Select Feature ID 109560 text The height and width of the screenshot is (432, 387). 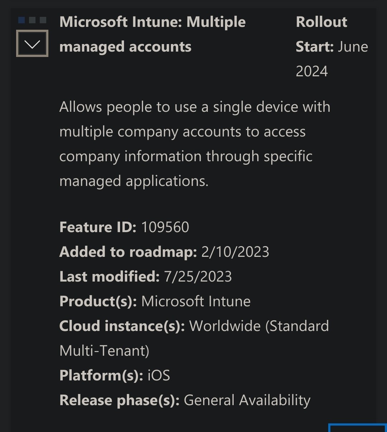[124, 227]
